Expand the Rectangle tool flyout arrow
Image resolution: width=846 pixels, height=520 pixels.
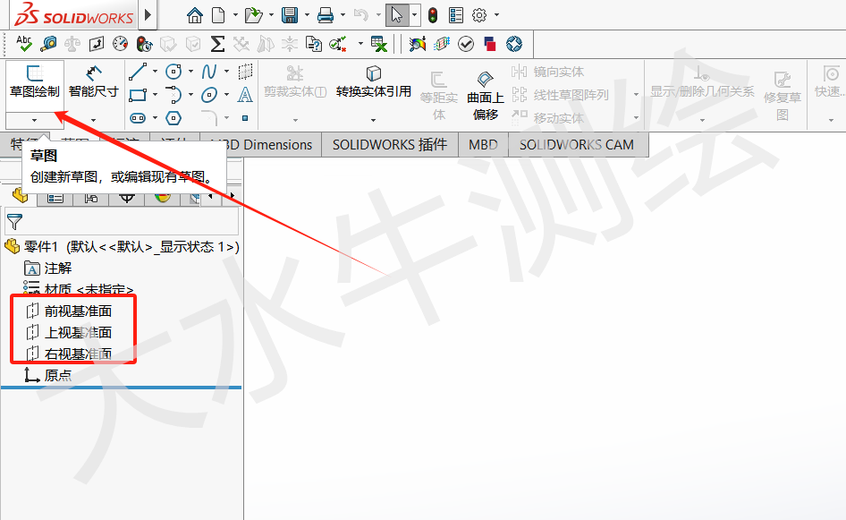[155, 95]
